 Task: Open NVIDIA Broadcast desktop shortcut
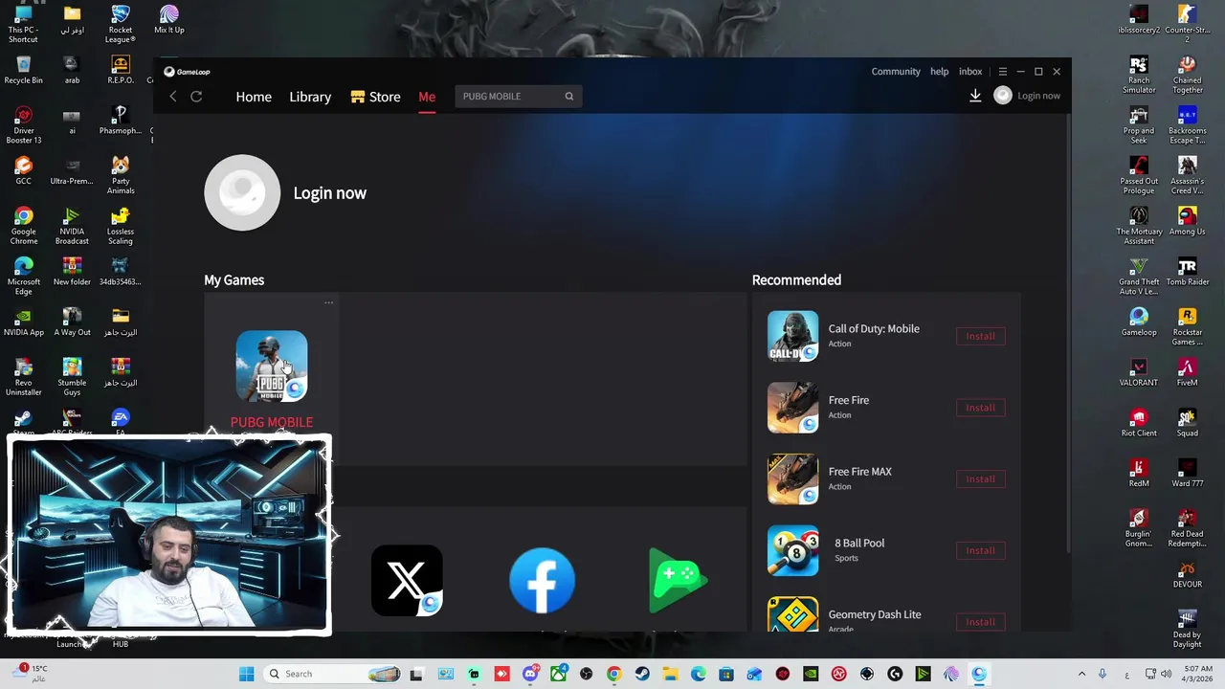(72, 226)
